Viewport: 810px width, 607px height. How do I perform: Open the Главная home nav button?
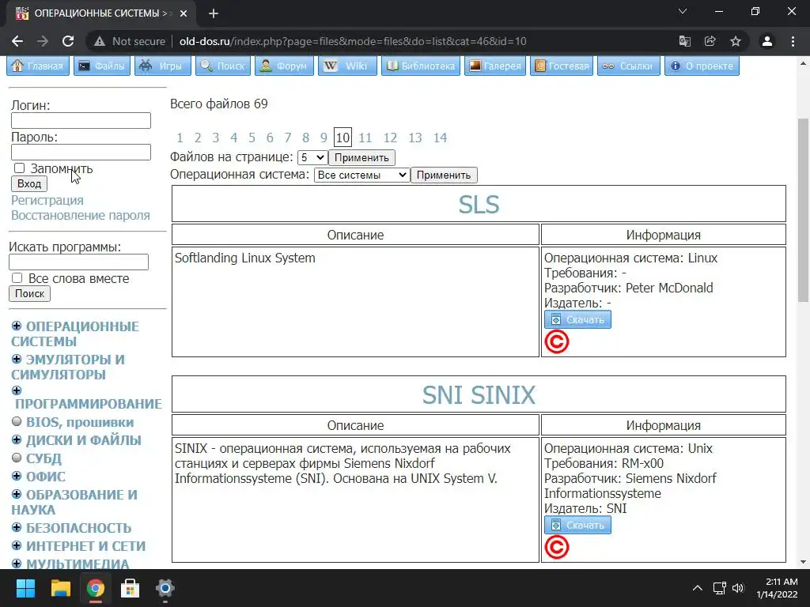tap(38, 66)
